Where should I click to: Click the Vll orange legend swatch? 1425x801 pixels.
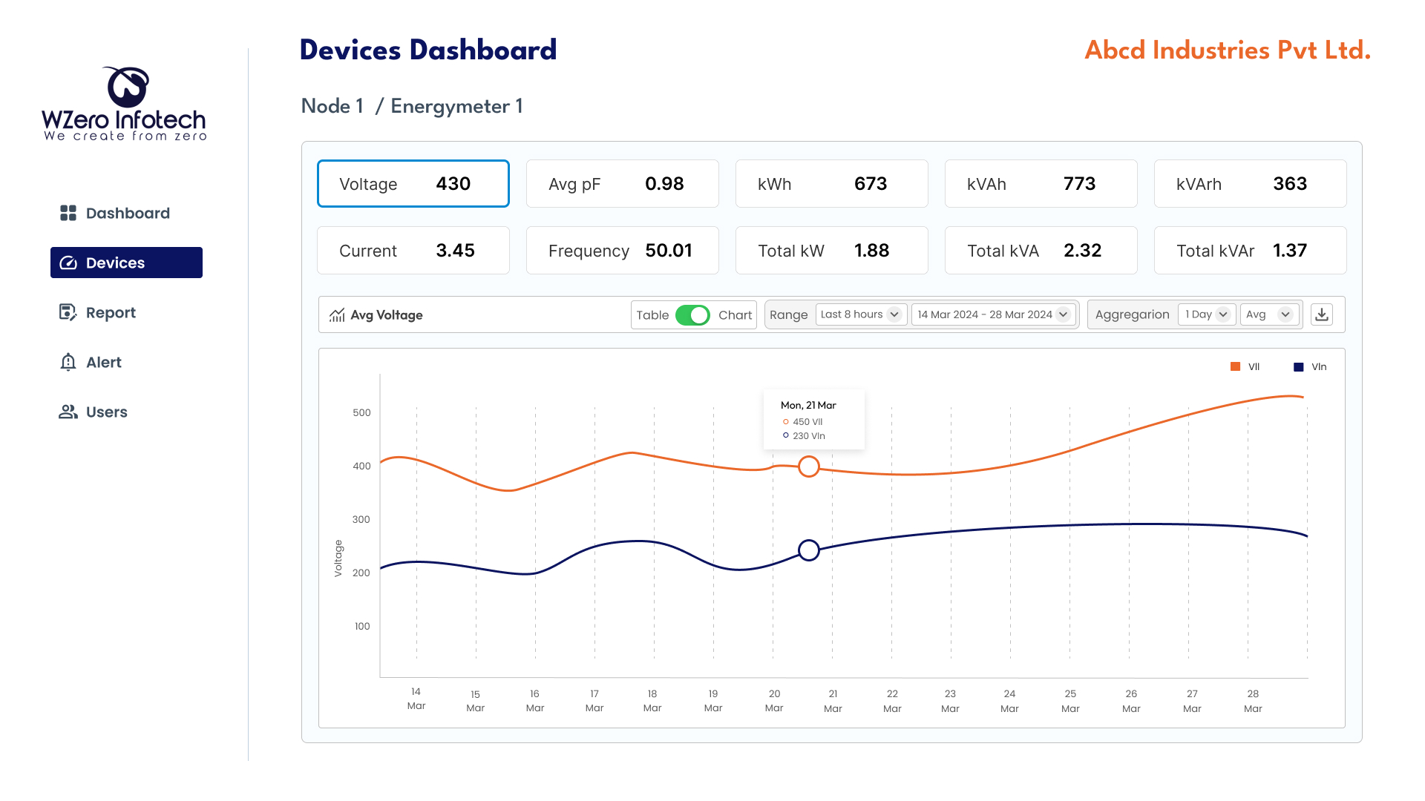coord(1235,367)
